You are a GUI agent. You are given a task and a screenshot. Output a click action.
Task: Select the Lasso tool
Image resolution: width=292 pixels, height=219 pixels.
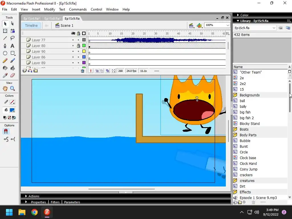(x=13, y=38)
